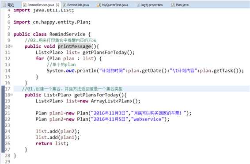The width and height of the screenshot is (250, 164).
Task: Click 'public class RemindService' on line 8
Action: coord(49,34)
